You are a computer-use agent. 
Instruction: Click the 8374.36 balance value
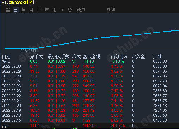pyautogui.click(x=160, y=71)
